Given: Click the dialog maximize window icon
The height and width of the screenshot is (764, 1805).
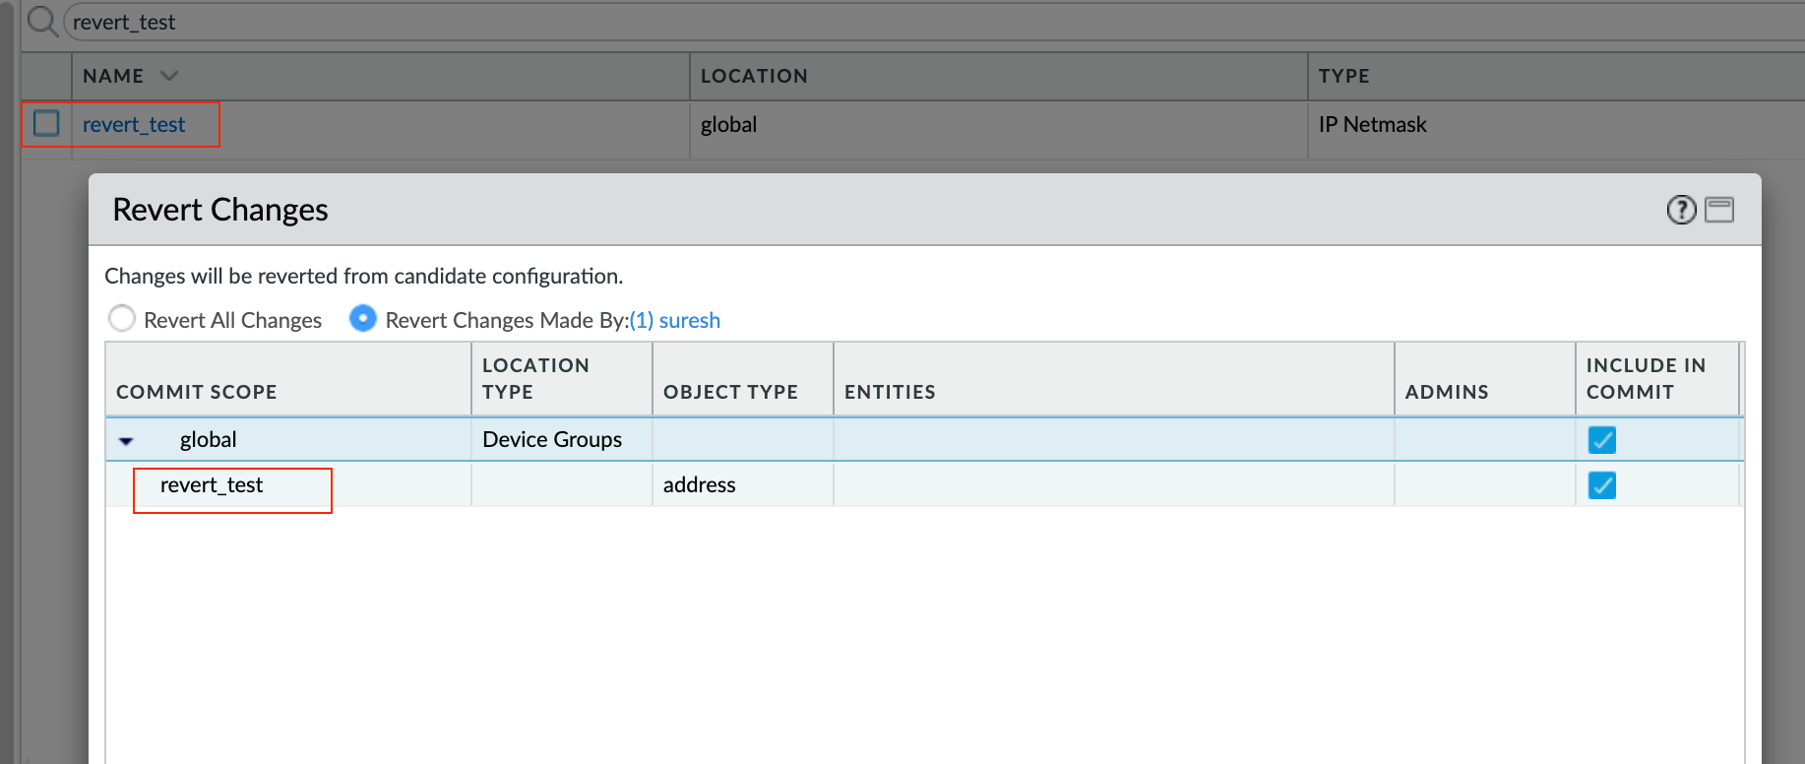Looking at the screenshot, I should [1719, 210].
